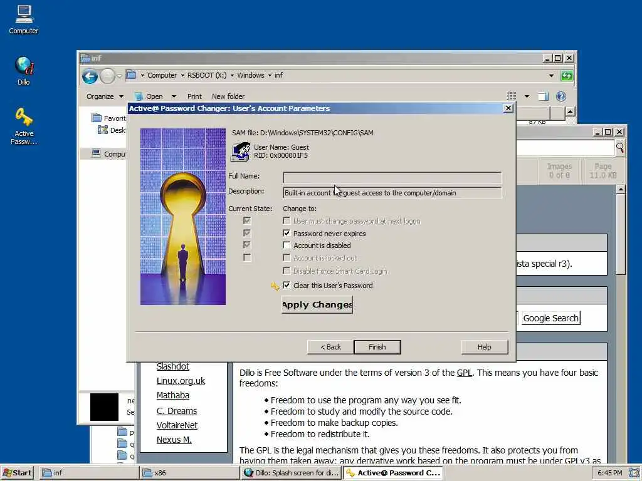This screenshot has width=642, height=481.
Task: Open the Slashdot link in Dillo
Action: pos(173,366)
